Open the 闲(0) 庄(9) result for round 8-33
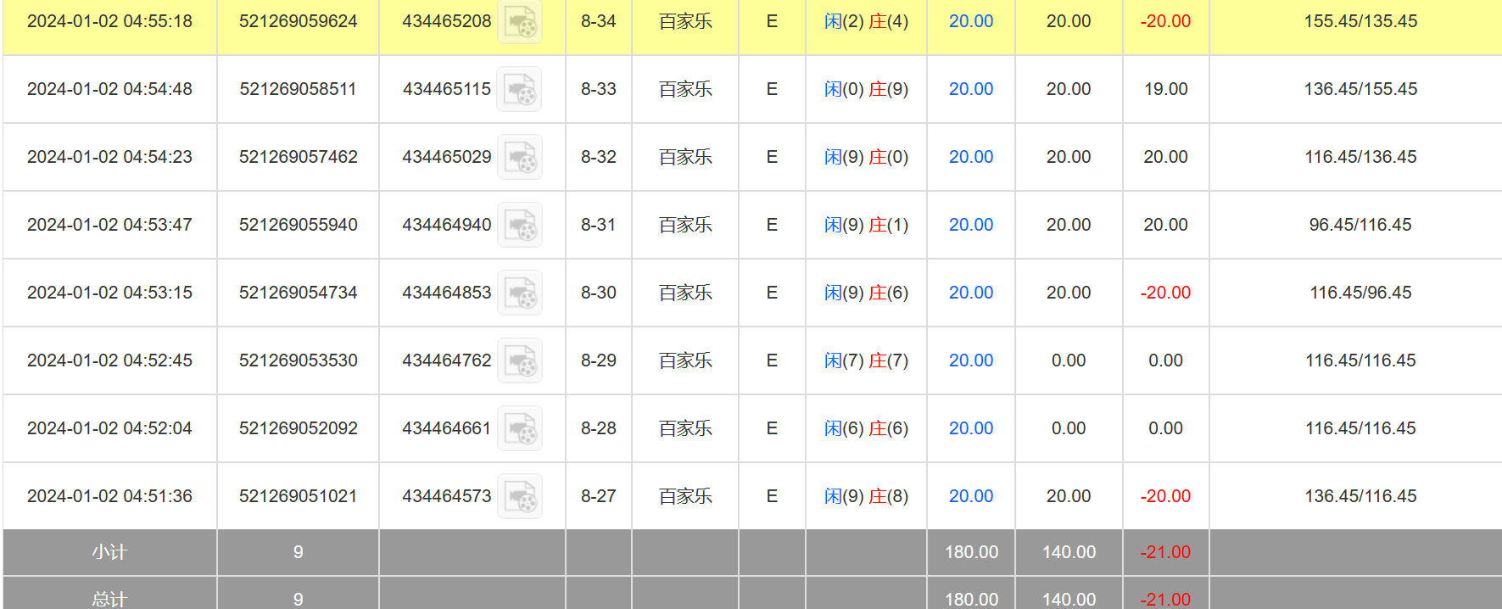The image size is (1502, 609). pyautogui.click(x=866, y=89)
